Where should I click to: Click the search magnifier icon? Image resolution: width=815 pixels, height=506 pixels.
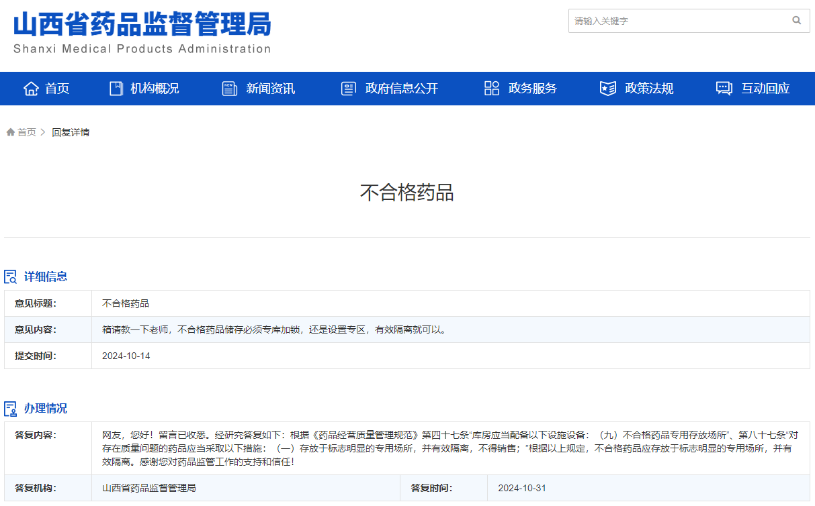(x=797, y=21)
